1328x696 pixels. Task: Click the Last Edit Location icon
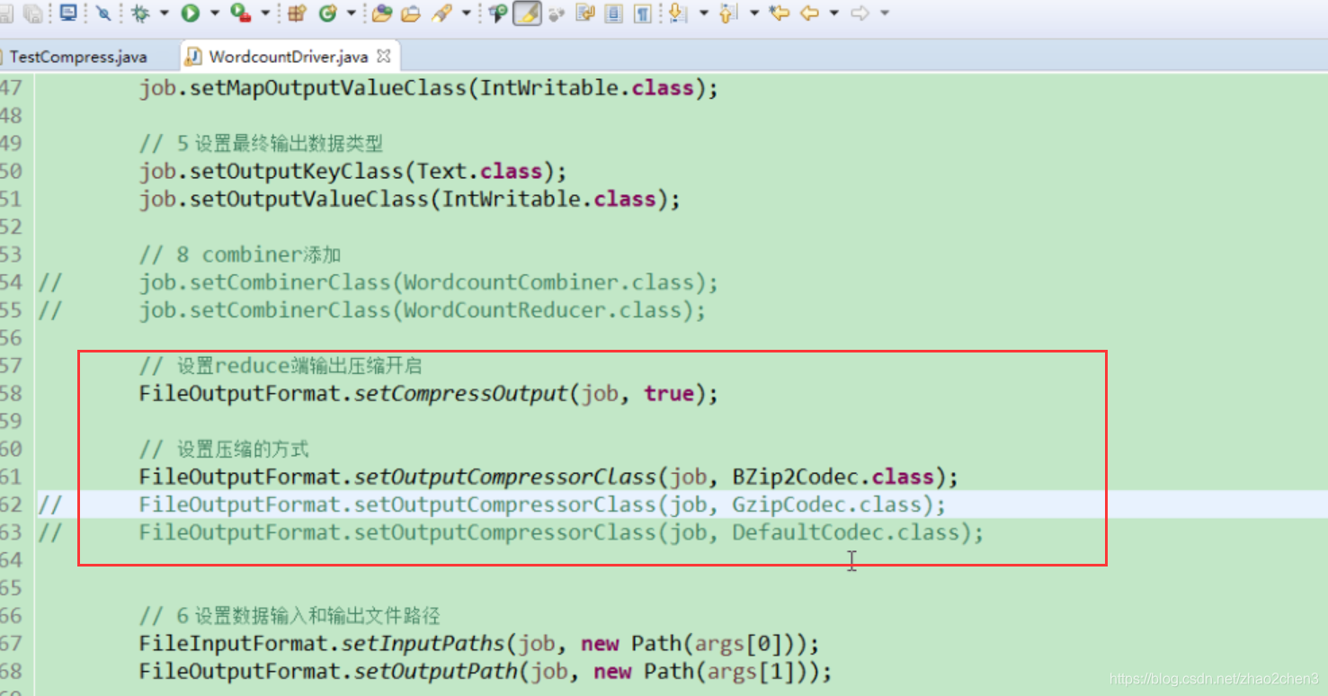pos(780,13)
